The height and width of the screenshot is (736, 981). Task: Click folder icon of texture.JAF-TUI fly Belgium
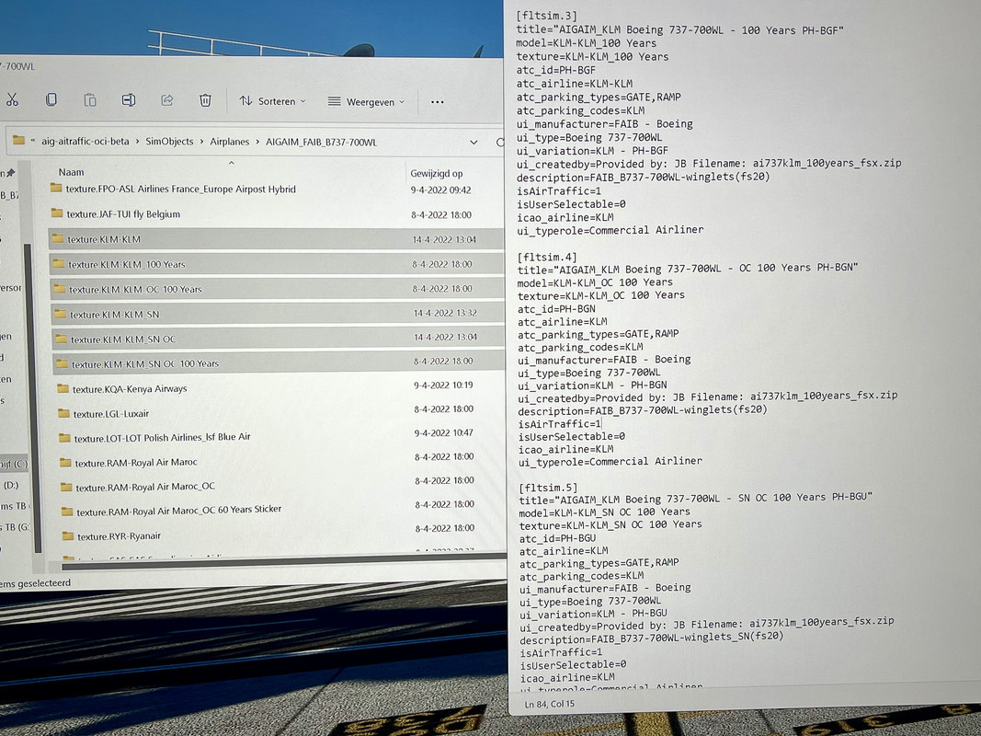pyautogui.click(x=57, y=213)
